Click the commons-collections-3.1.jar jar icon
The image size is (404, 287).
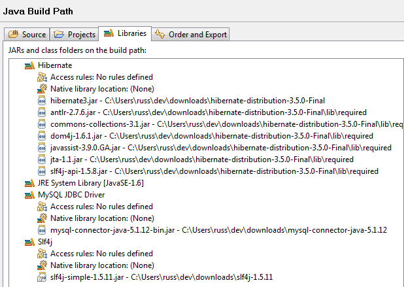point(42,124)
